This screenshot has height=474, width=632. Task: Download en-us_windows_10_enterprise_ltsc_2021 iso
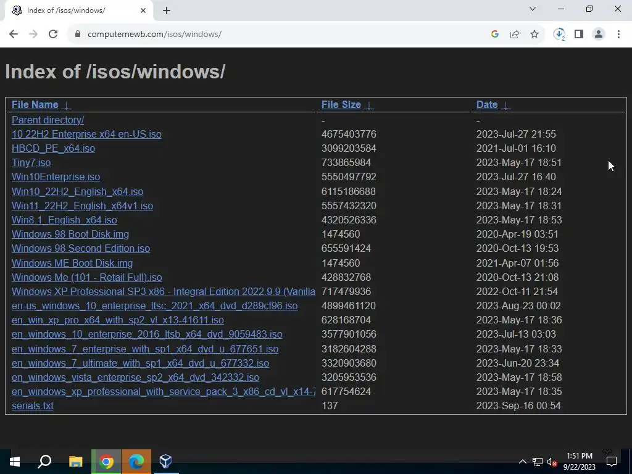[154, 306]
